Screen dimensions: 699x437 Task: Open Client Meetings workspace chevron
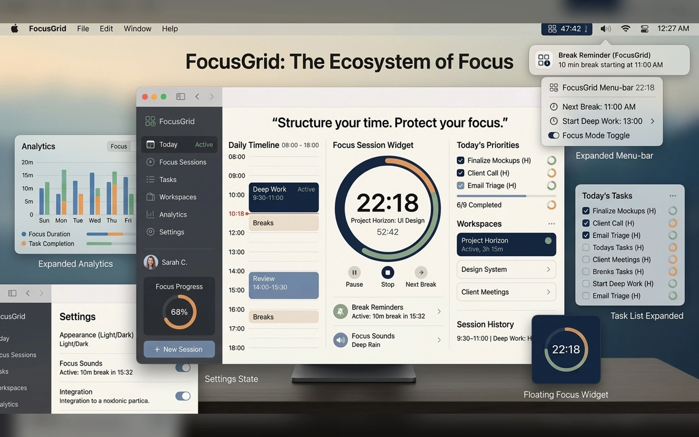tap(548, 292)
